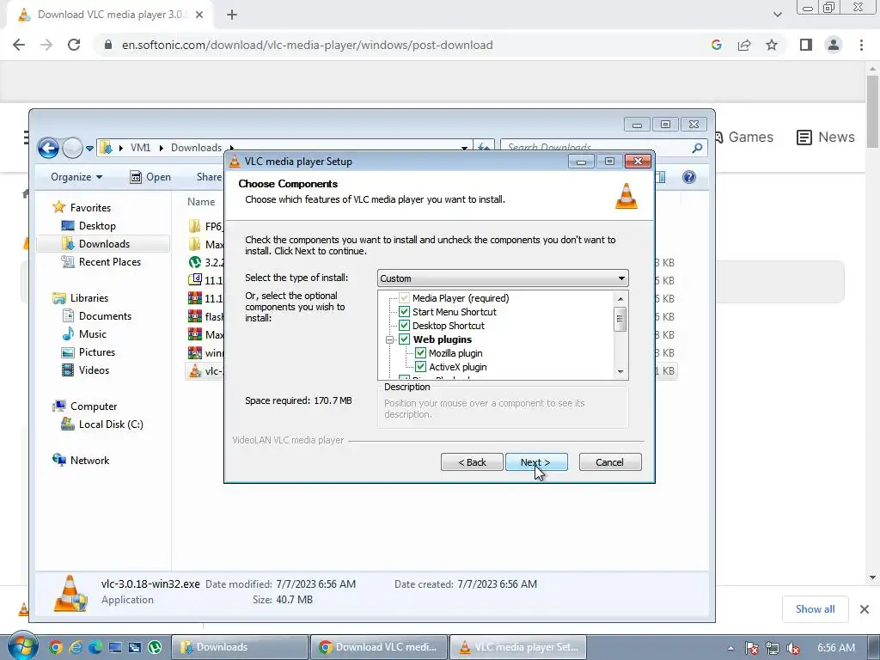Click Next in VLC Setup
This screenshot has width=880, height=660.
536,461
